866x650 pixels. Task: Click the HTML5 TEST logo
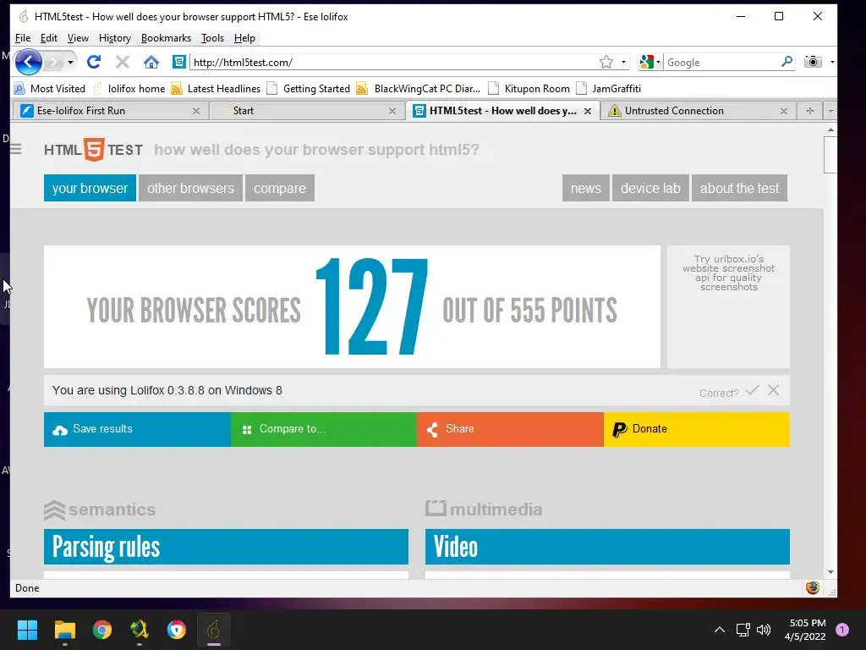point(93,149)
